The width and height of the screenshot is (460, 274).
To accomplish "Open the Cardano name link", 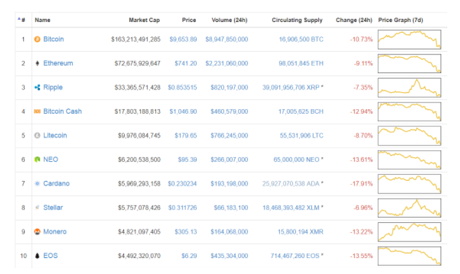I will click(56, 184).
